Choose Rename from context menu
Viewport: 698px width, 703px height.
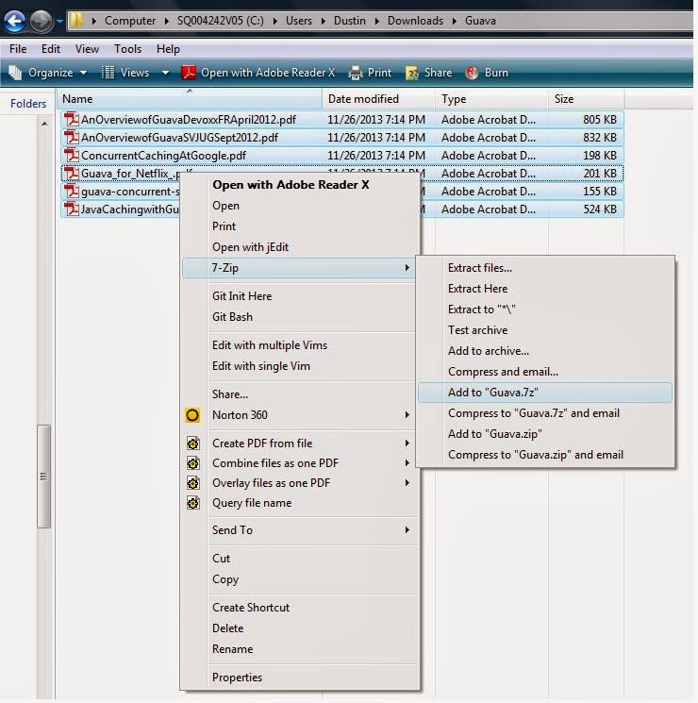232,649
